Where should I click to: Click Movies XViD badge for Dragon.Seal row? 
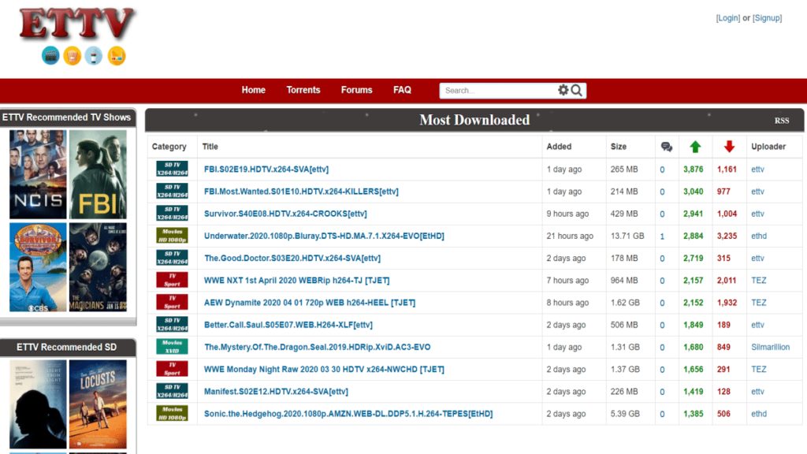click(x=172, y=347)
